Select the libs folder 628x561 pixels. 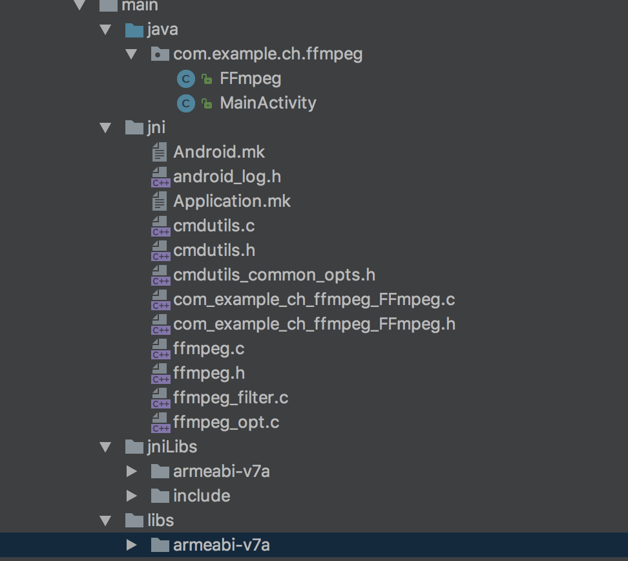(x=160, y=521)
